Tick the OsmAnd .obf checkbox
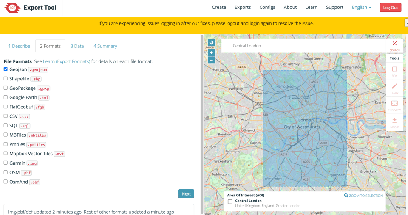 6,182
